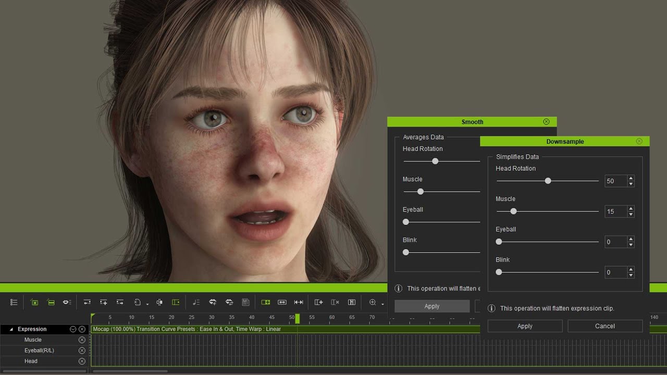667x375 pixels.
Task: Open the Track List icon in timeline toolbar
Action: 14,302
